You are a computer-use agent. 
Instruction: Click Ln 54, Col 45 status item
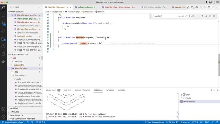click(172, 122)
